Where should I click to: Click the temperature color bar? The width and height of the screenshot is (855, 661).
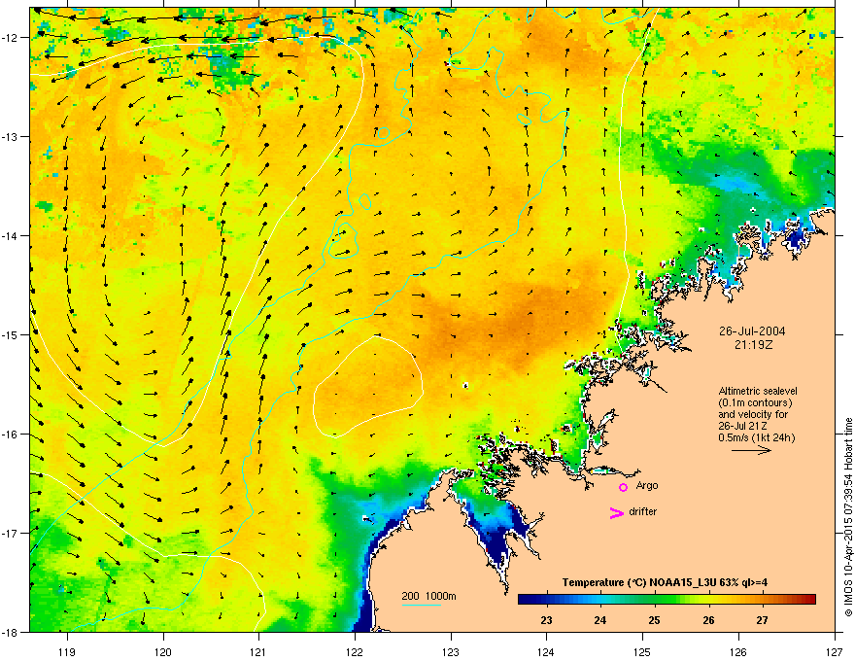click(x=667, y=599)
